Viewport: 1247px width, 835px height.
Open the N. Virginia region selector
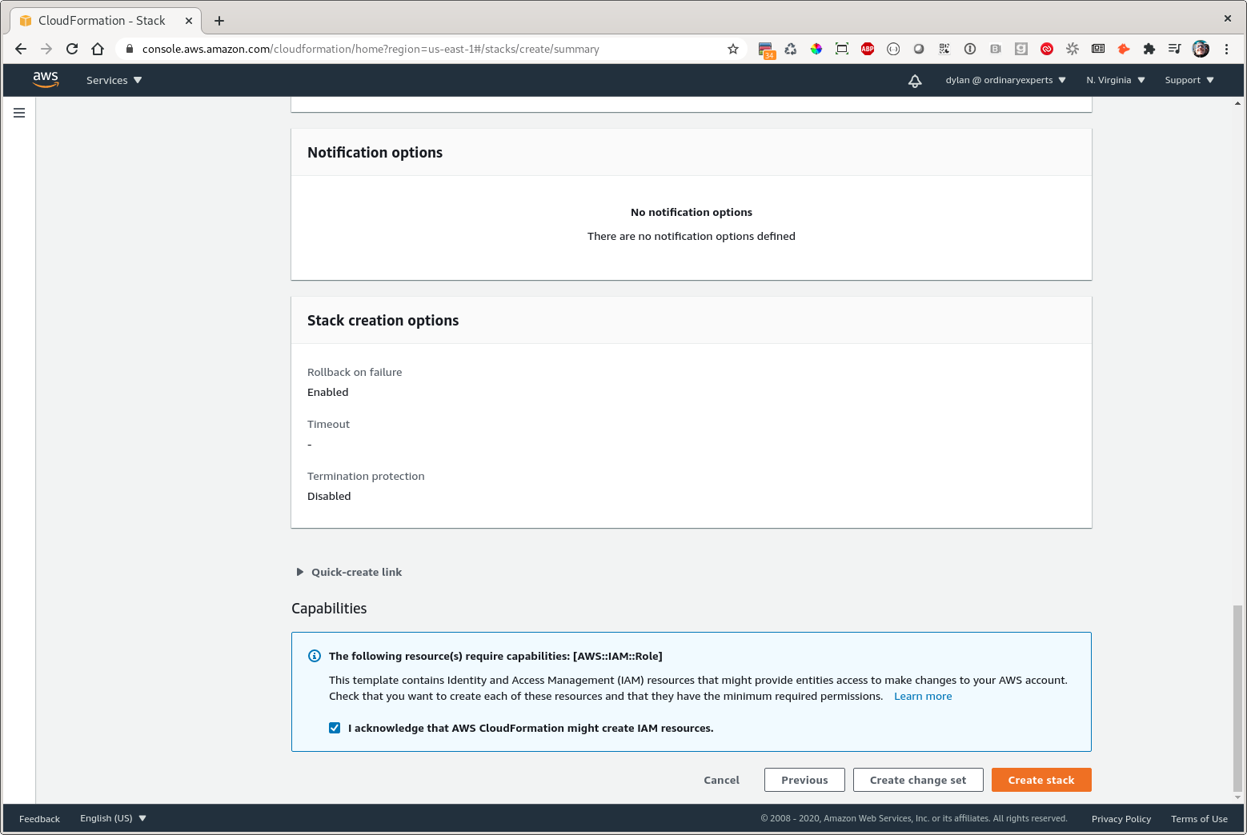tap(1115, 80)
